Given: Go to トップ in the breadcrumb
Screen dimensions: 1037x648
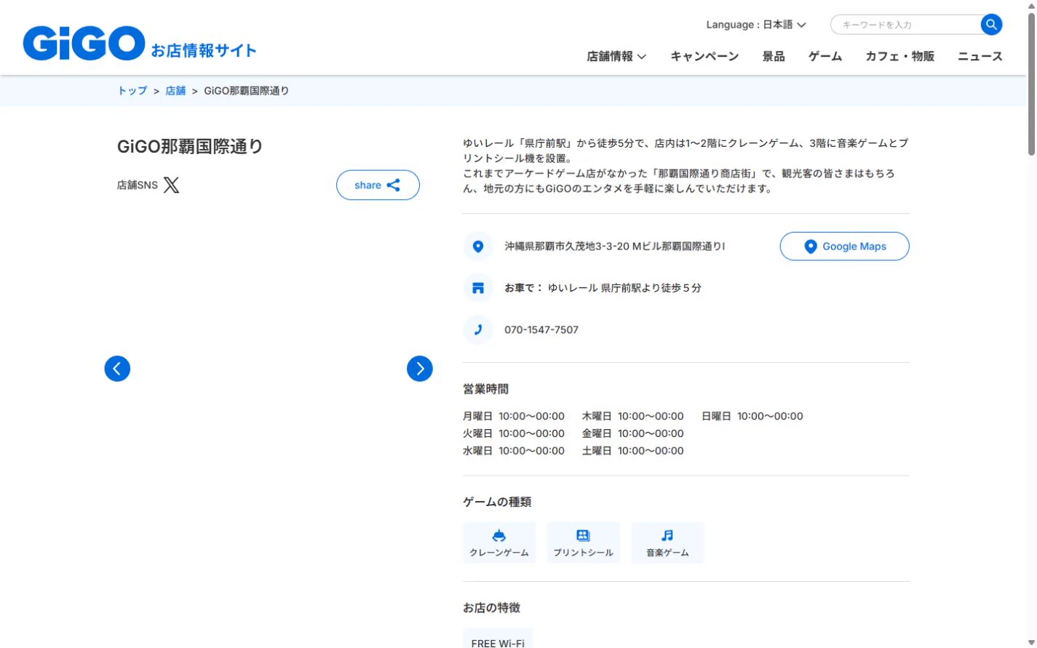Looking at the screenshot, I should [x=132, y=91].
